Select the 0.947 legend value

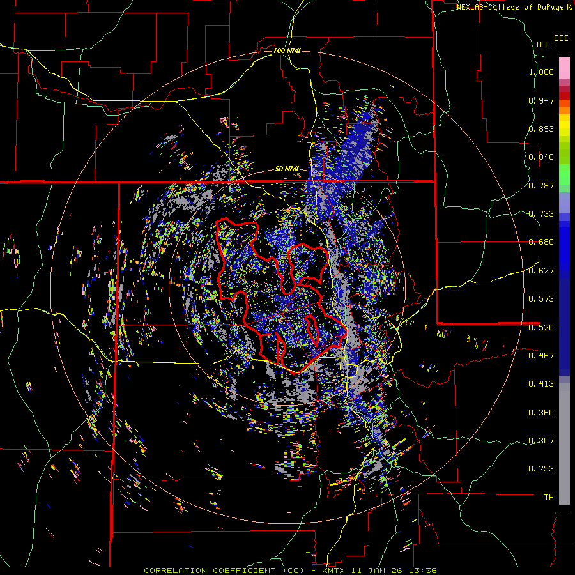coord(541,100)
